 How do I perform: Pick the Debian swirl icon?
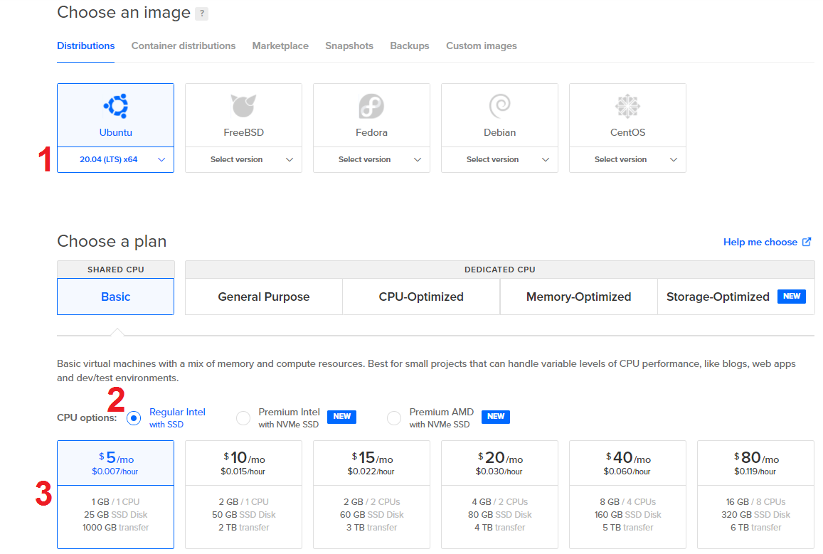pos(499,107)
